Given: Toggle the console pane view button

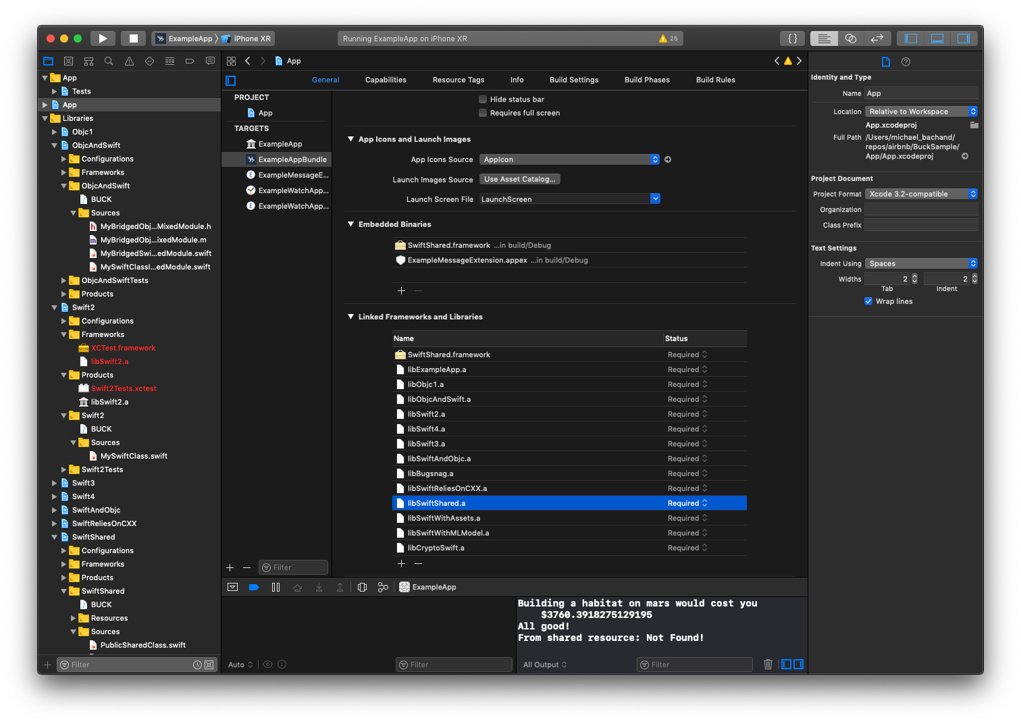Looking at the screenshot, I should click(798, 665).
